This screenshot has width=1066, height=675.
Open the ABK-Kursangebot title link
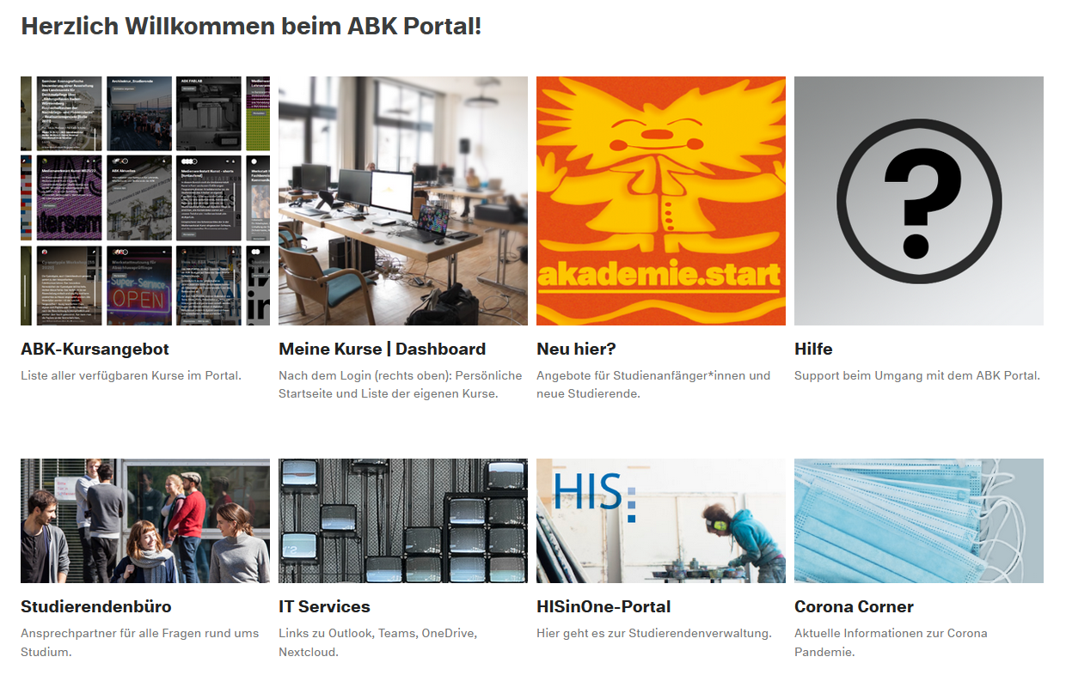(95, 349)
